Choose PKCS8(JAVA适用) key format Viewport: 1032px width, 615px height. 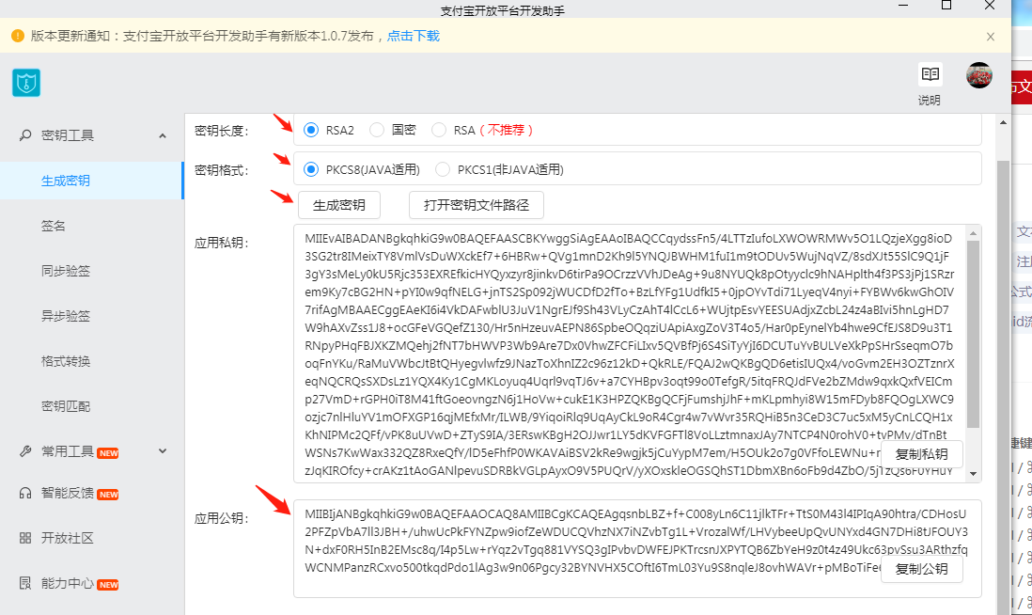pyautogui.click(x=311, y=169)
